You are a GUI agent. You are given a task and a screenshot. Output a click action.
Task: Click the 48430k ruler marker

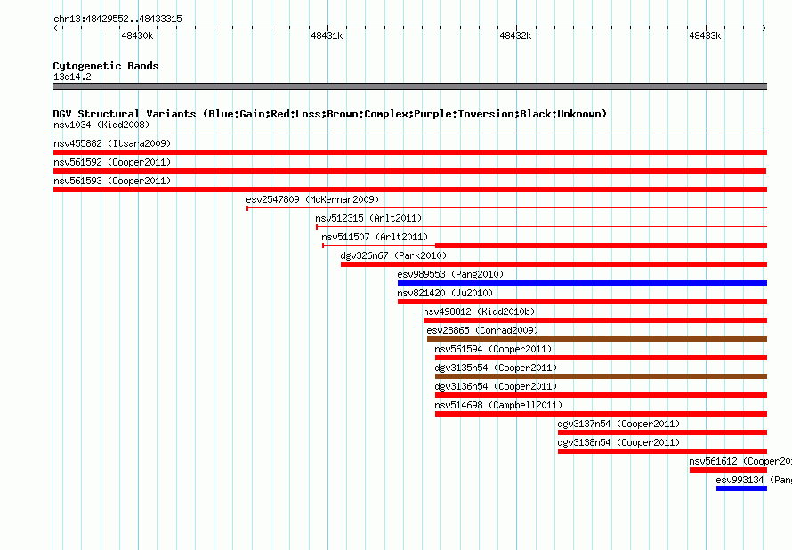coord(137,36)
